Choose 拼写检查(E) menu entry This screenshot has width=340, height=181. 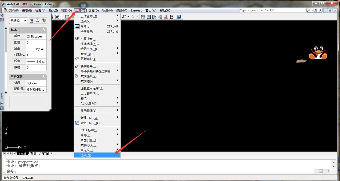[97, 39]
